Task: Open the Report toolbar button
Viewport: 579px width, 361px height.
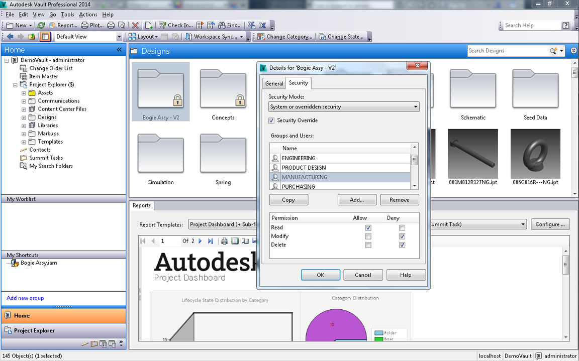Action: pyautogui.click(x=63, y=26)
